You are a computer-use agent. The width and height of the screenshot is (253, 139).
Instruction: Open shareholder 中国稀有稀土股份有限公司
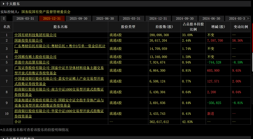(x=35, y=57)
